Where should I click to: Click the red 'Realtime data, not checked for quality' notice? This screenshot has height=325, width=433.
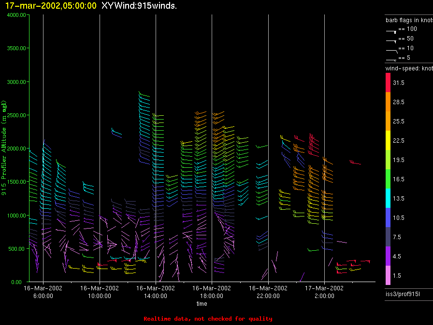[208, 319]
